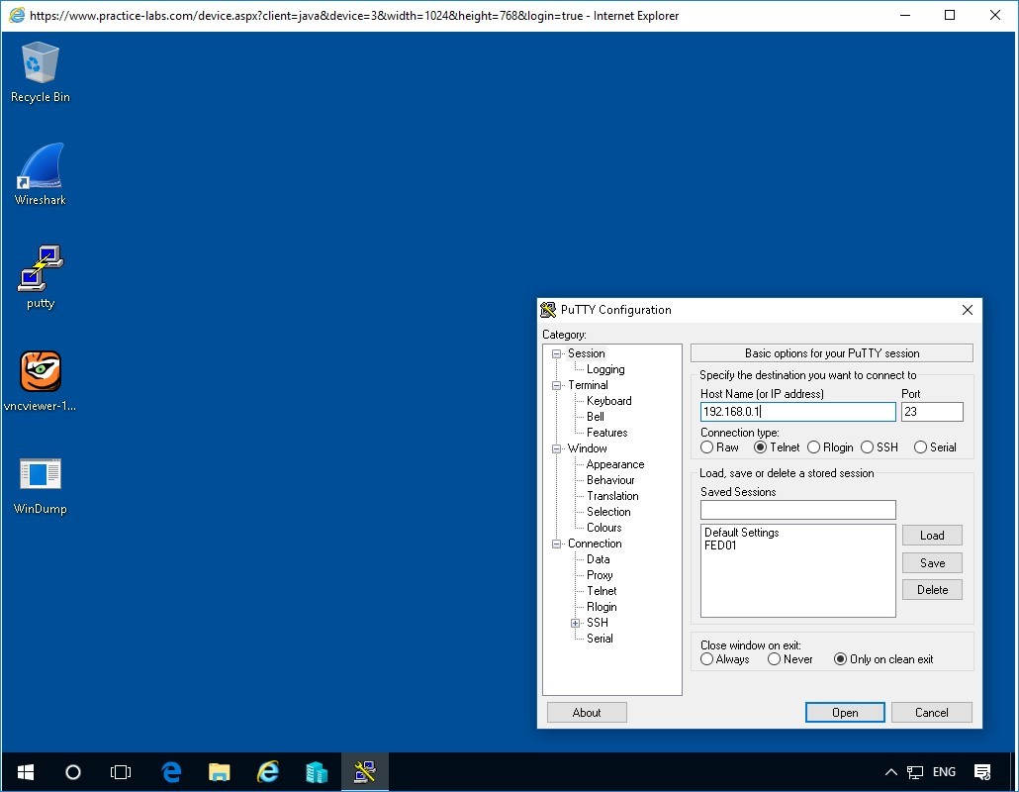Select the Raw connection type
Image resolution: width=1019 pixels, height=792 pixels.
point(719,447)
